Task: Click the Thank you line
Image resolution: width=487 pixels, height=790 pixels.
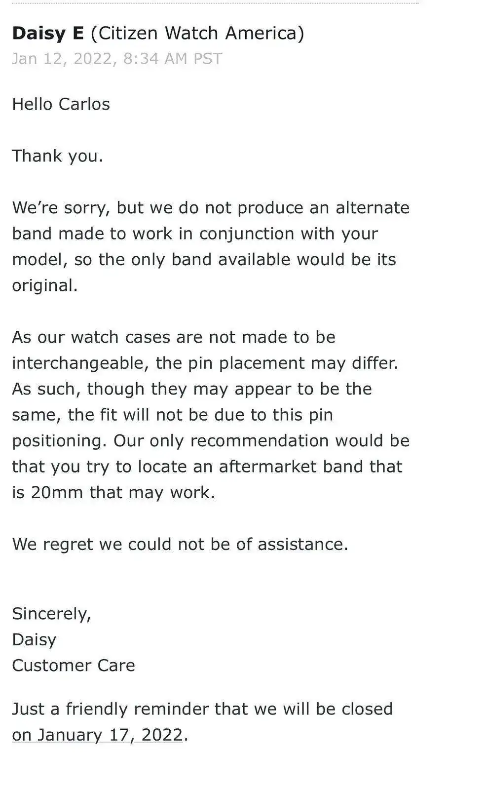Action: coord(57,156)
